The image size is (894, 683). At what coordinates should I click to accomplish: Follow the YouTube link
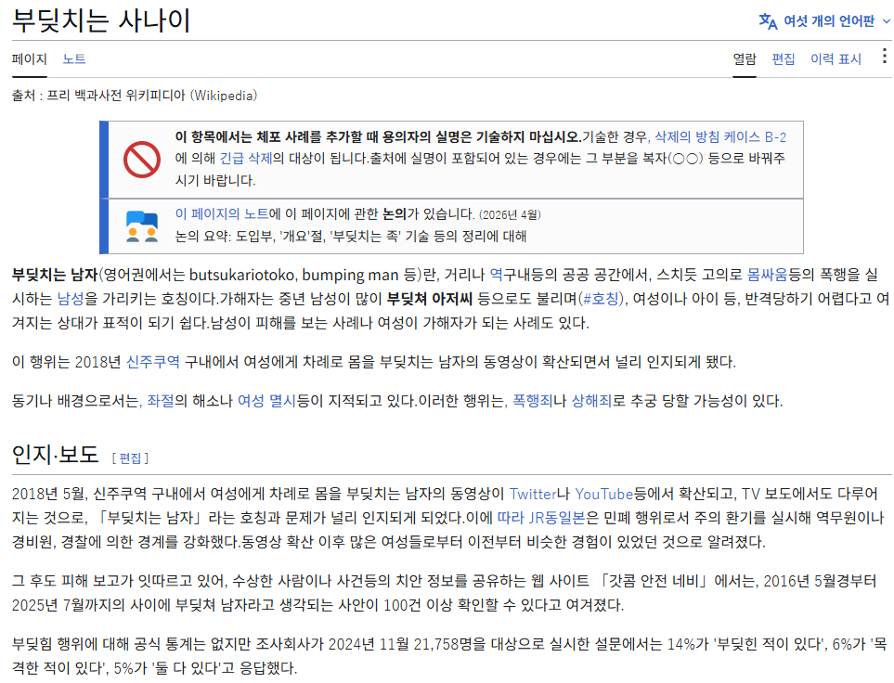[603, 494]
